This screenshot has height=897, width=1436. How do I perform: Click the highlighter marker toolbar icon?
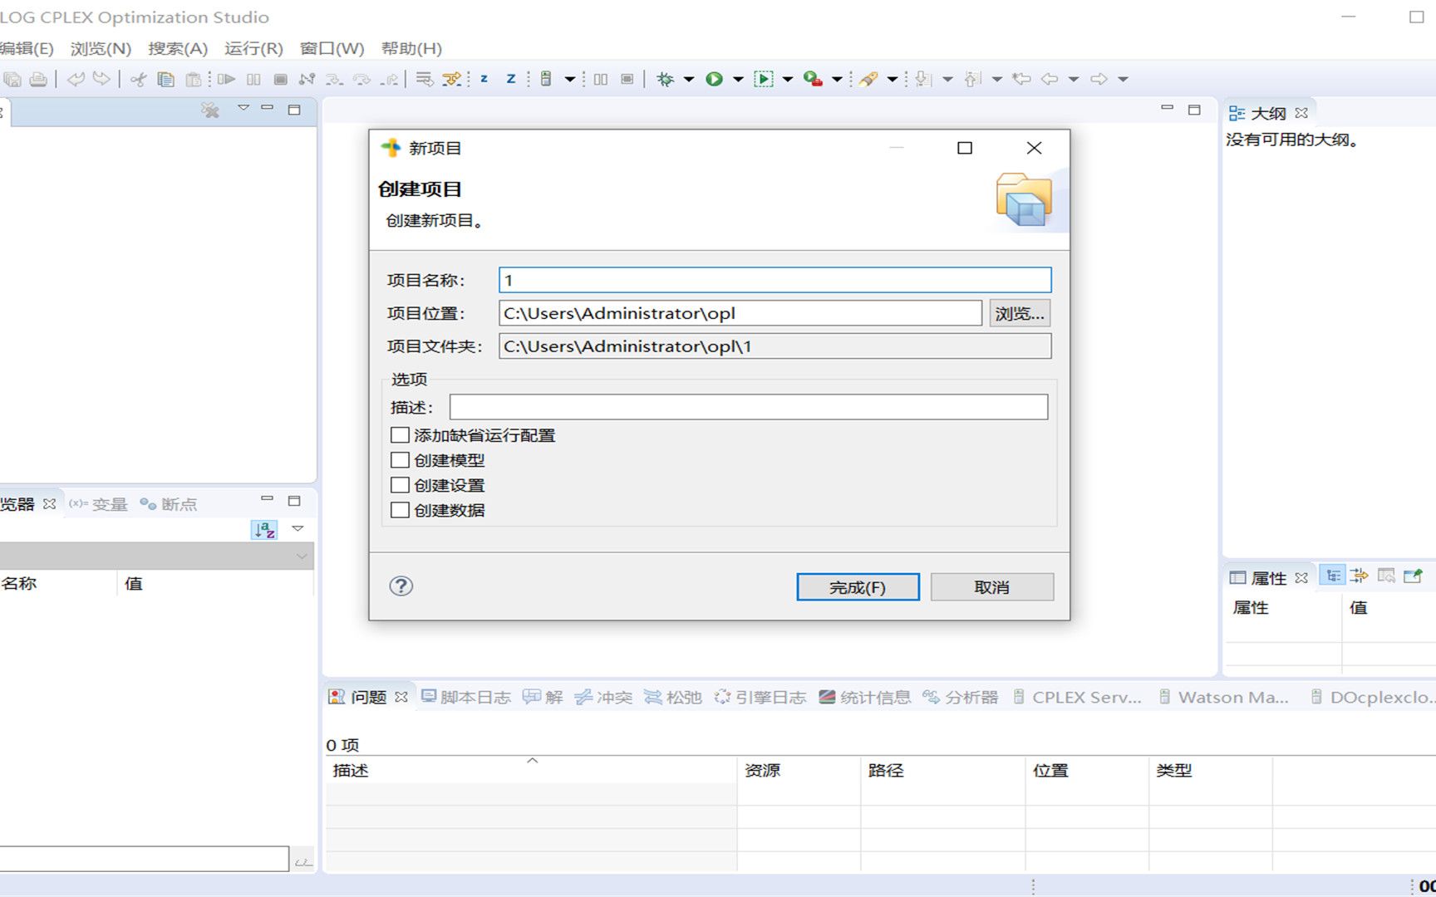tap(868, 79)
